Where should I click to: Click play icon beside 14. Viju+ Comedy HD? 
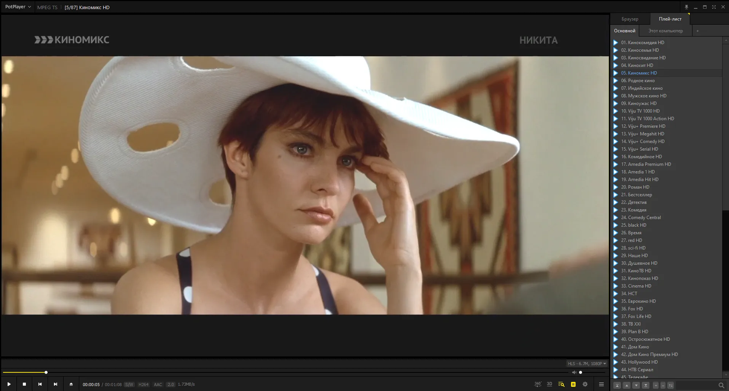[616, 141]
